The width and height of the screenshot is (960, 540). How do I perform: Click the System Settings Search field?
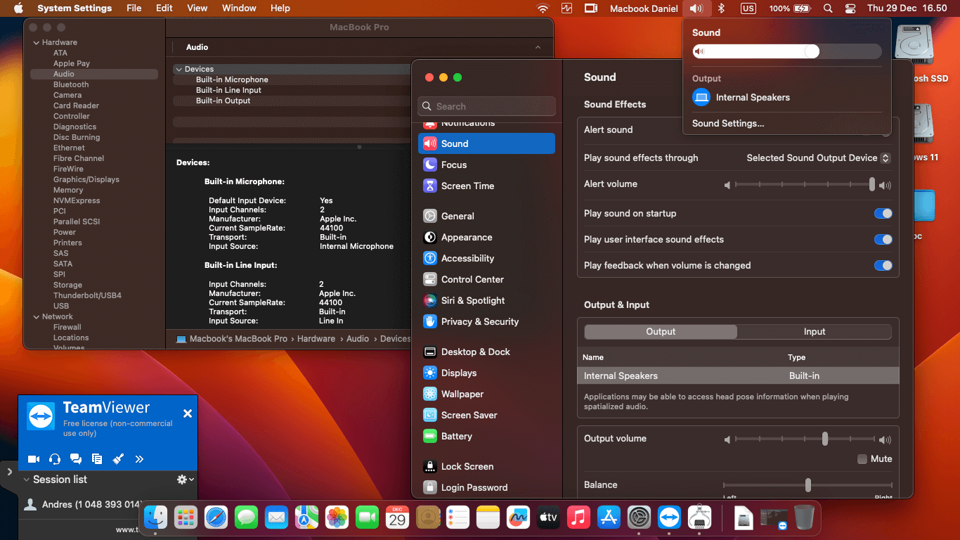pyautogui.click(x=487, y=107)
